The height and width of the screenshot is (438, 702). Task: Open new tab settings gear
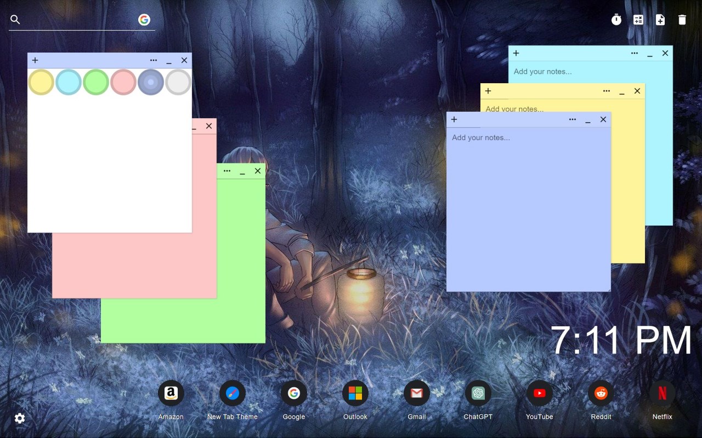pyautogui.click(x=20, y=418)
